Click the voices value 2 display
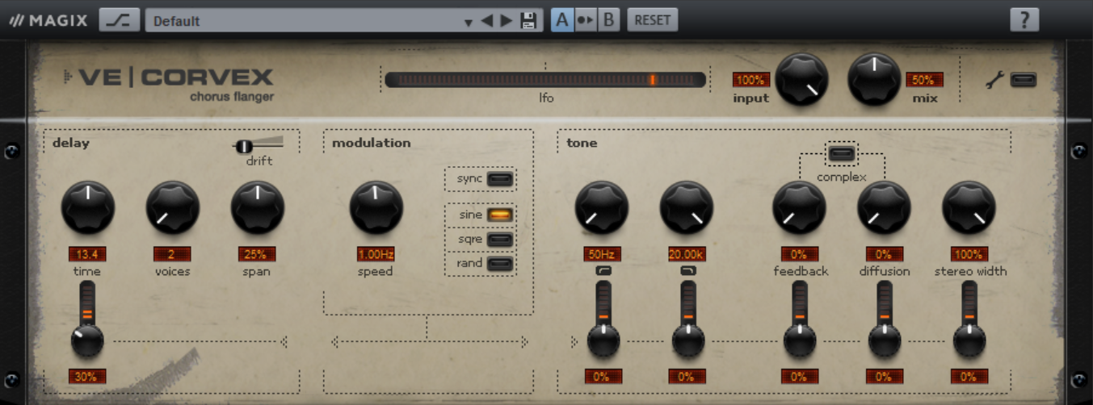1093x405 pixels. tap(172, 254)
